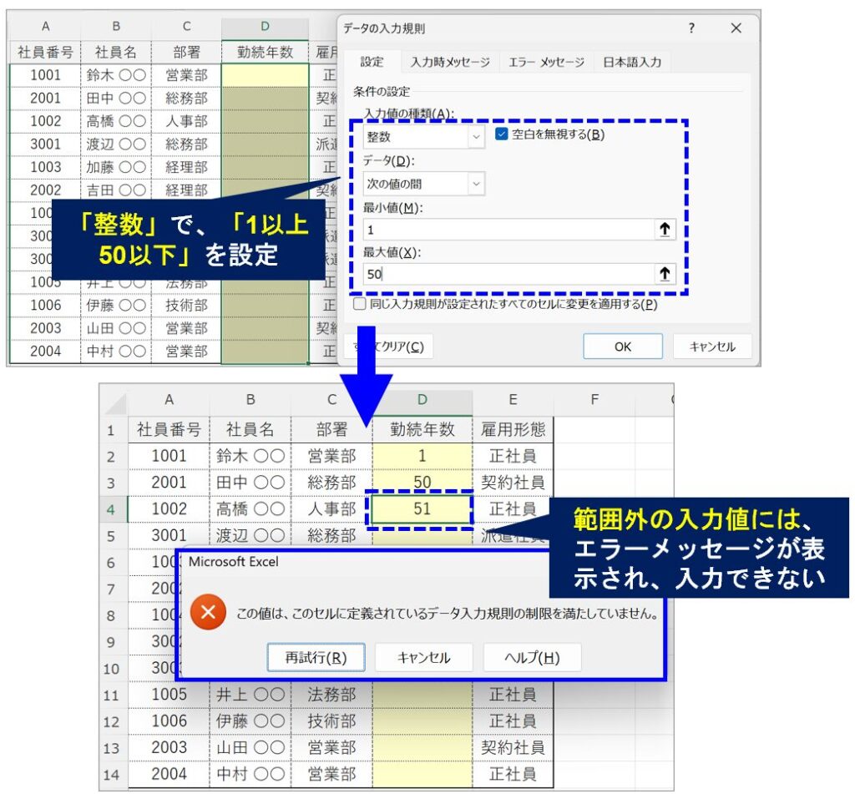Click range selector icon for 最大値 field
This screenshot has width=855, height=794.
[x=665, y=274]
